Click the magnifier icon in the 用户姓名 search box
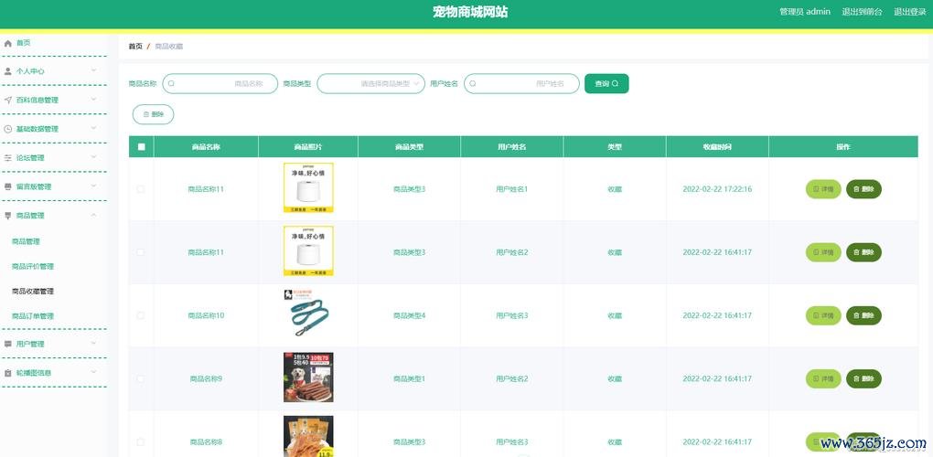Viewport: 933px width, 457px height. pos(473,84)
